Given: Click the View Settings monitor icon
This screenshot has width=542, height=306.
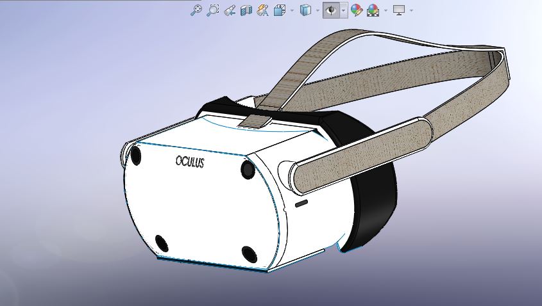Looking at the screenshot, I should click(x=399, y=10).
